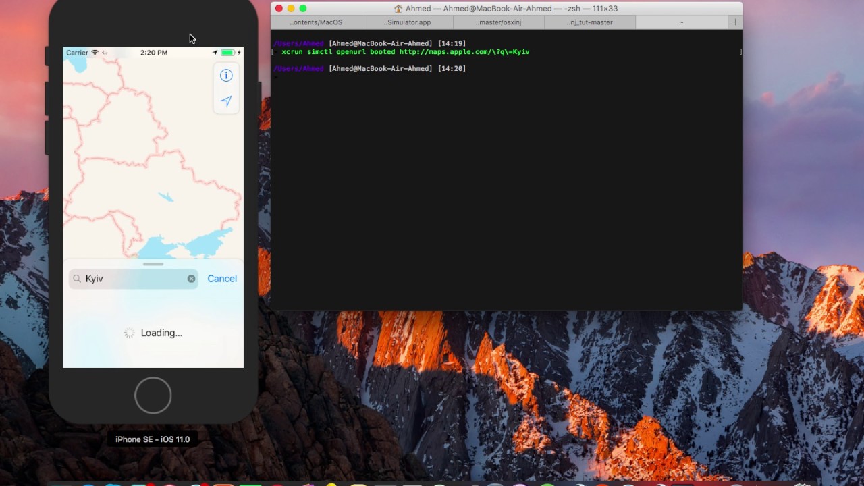
Task: Click the simulator Home button
Action: 153,395
